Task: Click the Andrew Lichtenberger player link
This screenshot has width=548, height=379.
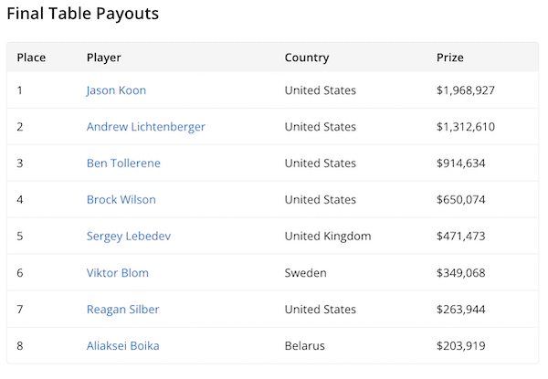Action: [x=145, y=127]
